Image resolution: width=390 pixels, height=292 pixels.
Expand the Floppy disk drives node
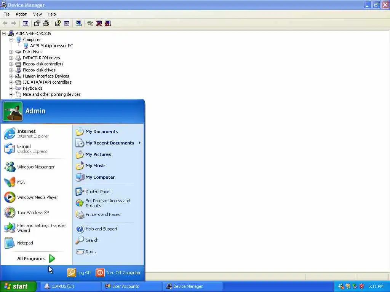pyautogui.click(x=11, y=70)
